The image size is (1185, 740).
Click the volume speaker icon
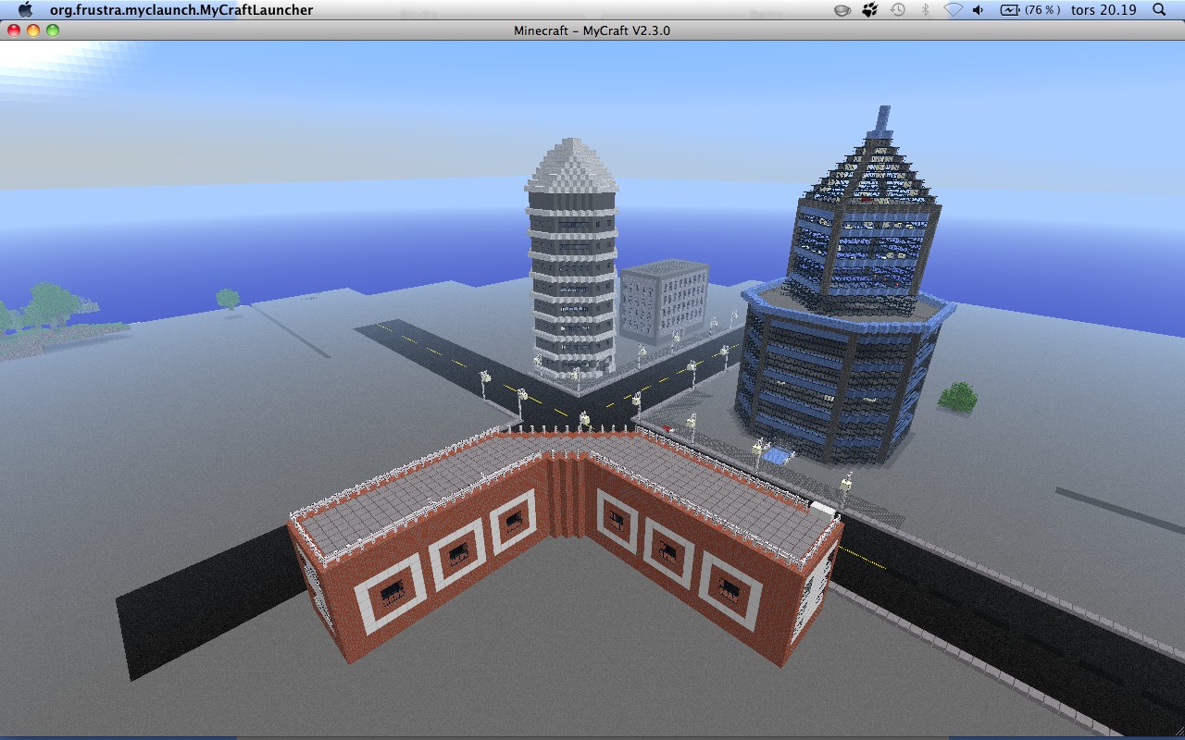[977, 9]
